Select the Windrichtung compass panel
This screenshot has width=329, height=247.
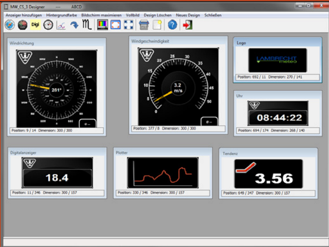click(x=56, y=89)
